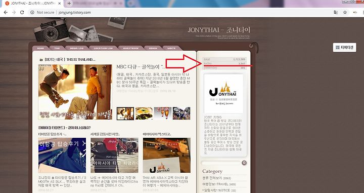Click the browser forward arrow
Screen dimensions: 364x193
(14, 12)
